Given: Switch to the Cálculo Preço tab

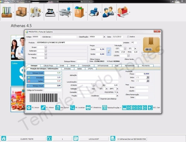Looking at the screenshot, I should (x=48, y=66).
